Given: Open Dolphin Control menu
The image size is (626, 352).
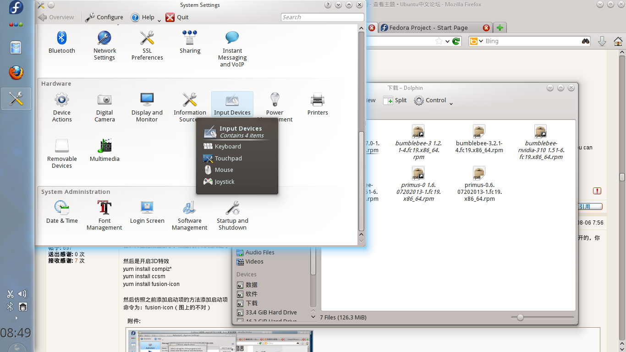Looking at the screenshot, I should pyautogui.click(x=434, y=100).
